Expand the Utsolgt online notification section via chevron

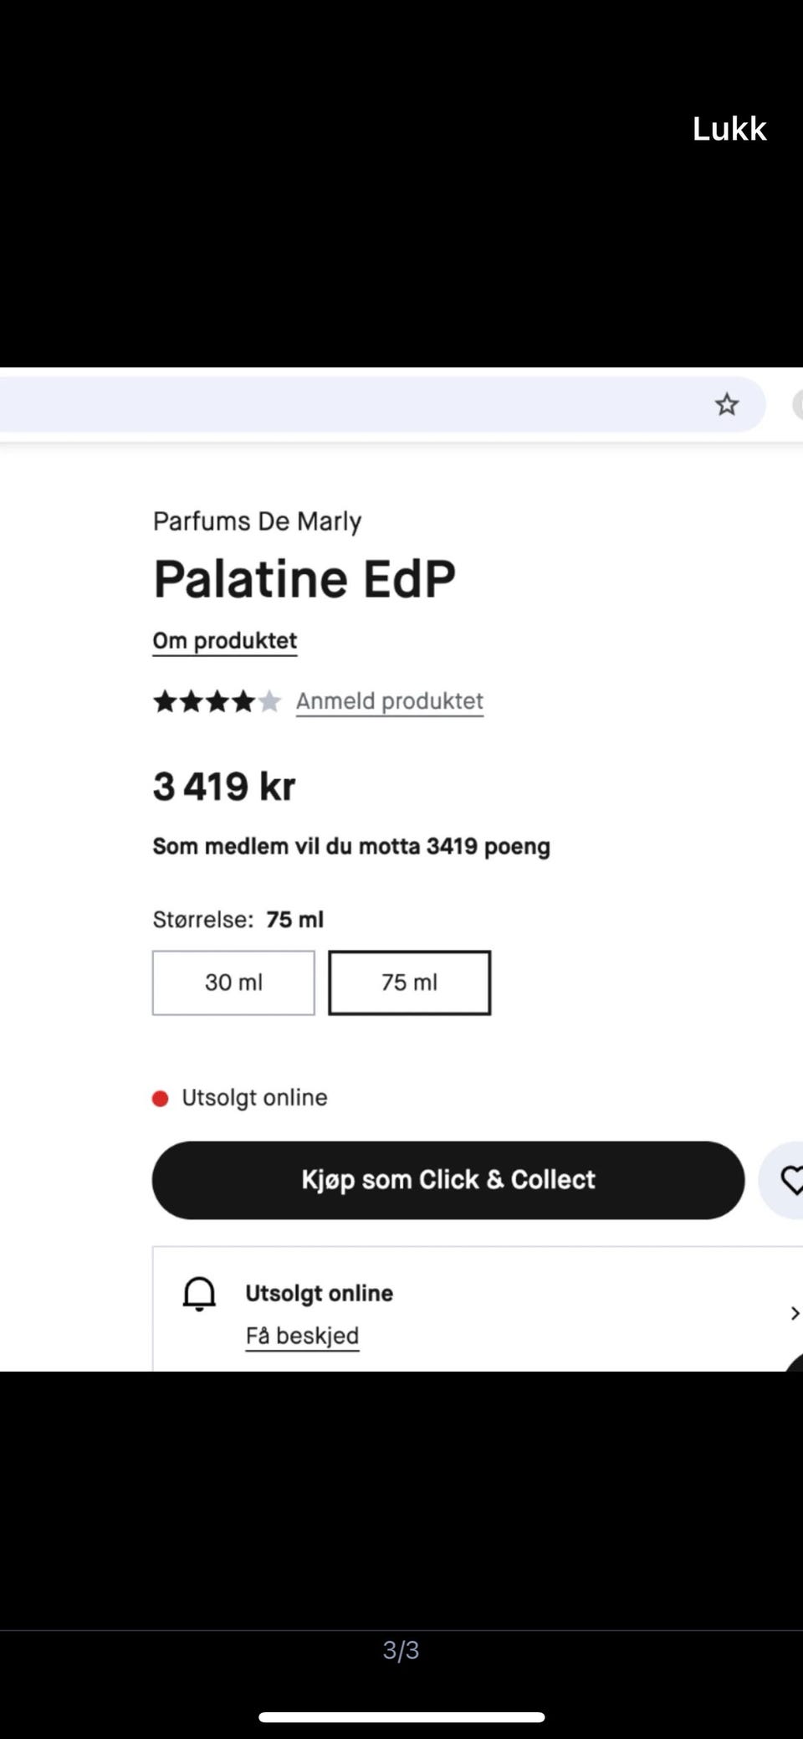(x=793, y=1313)
